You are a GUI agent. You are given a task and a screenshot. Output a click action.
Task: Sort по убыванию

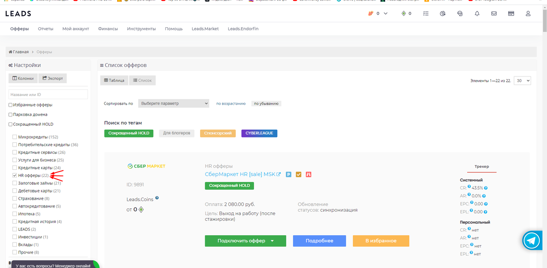click(266, 104)
